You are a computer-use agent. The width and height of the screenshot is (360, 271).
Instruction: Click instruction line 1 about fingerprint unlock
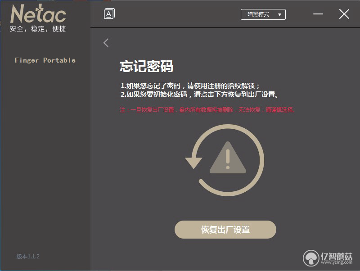click(190, 86)
